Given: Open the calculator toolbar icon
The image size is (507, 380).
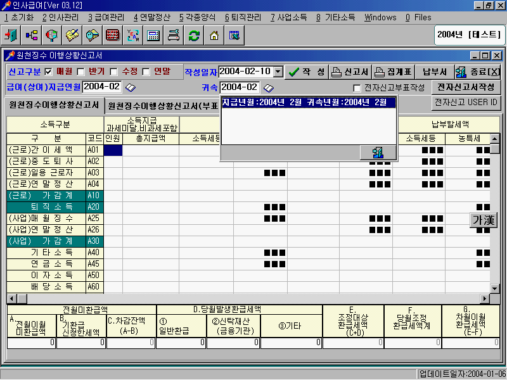Looking at the screenshot, I should [x=153, y=35].
